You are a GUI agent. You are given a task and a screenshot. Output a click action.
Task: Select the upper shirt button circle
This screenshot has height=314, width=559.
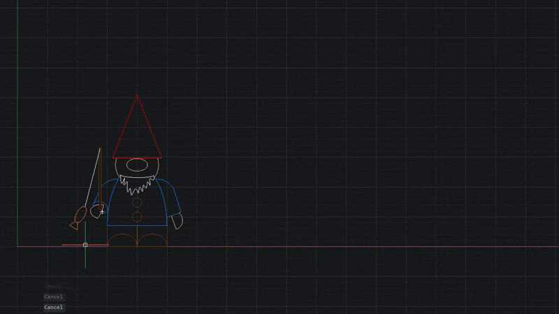[137, 202]
